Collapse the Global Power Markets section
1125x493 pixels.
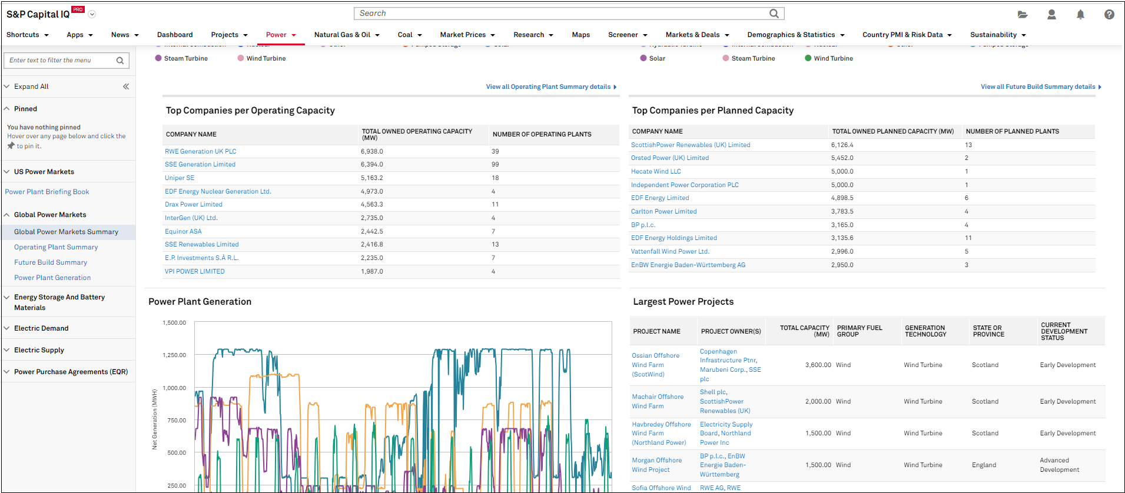(x=50, y=215)
